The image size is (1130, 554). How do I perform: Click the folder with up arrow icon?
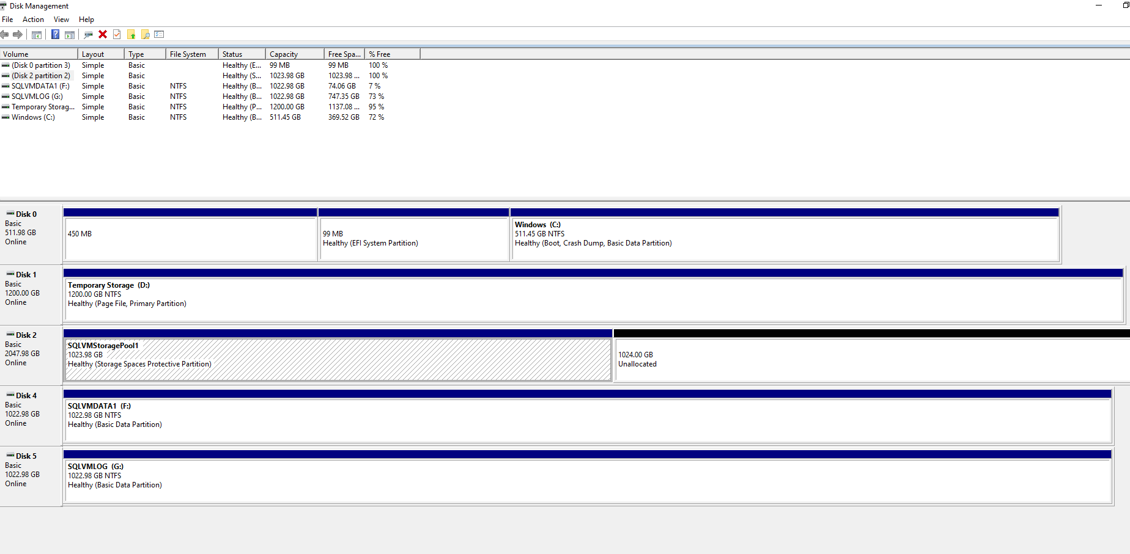(131, 34)
